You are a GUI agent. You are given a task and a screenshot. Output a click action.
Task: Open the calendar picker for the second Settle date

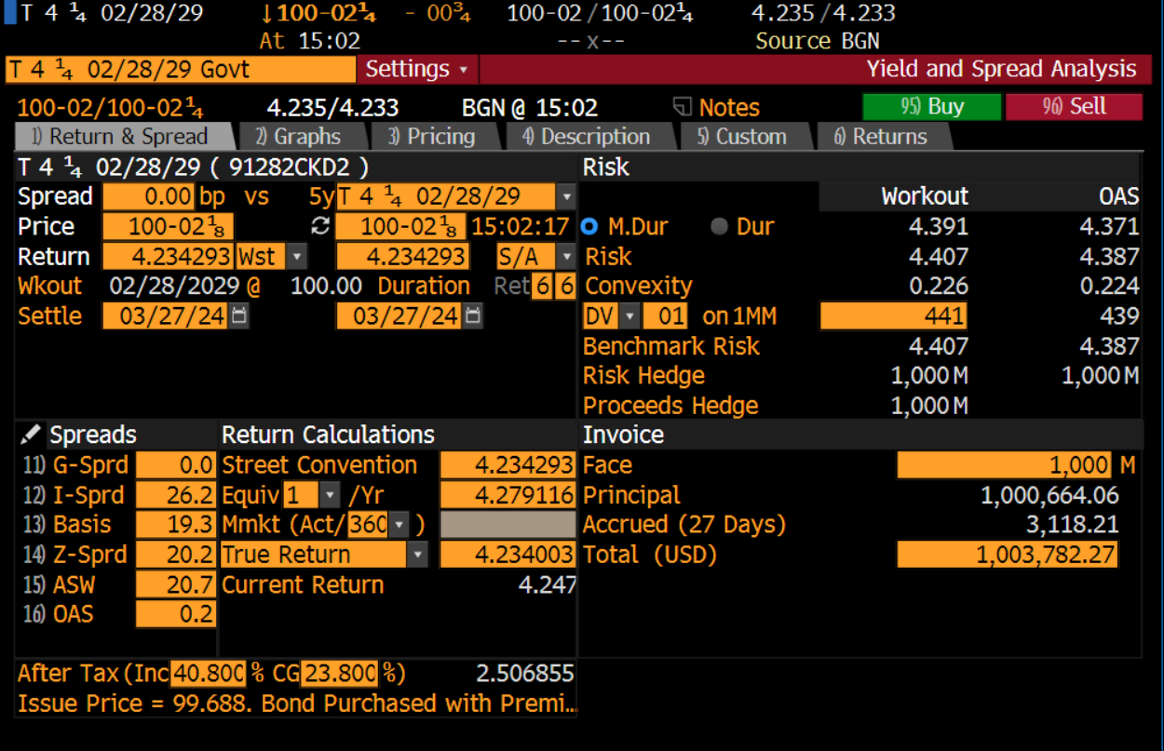tap(473, 316)
